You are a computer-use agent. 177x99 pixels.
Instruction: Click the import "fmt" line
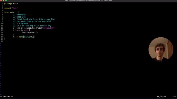pos(11,8)
